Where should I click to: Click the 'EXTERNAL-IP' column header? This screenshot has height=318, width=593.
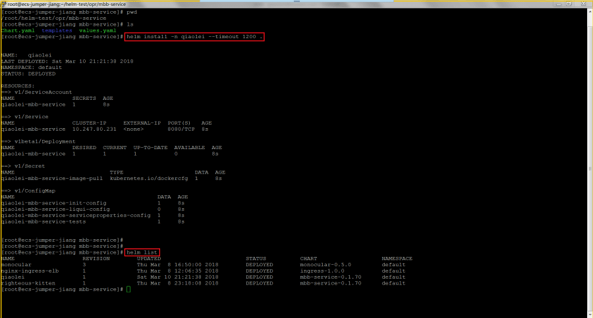tap(142, 123)
